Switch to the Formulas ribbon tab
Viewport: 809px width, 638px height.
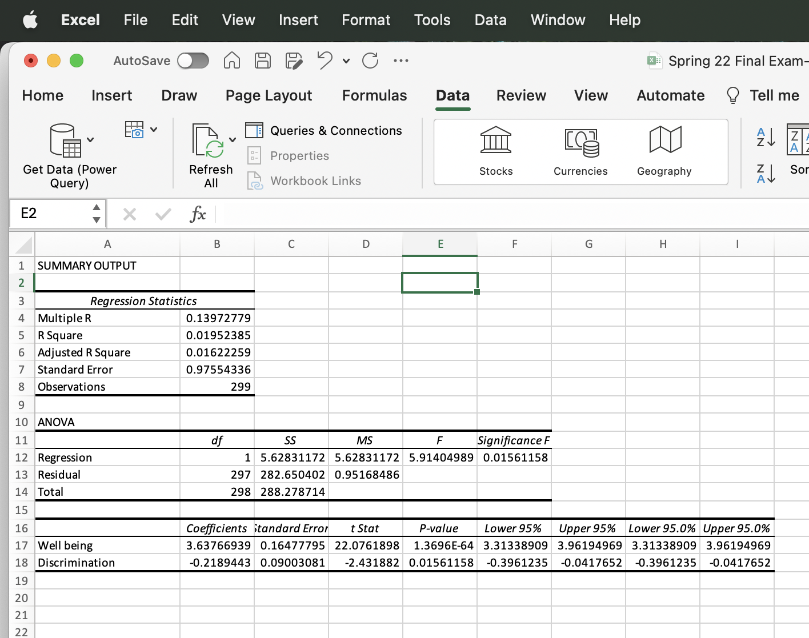374,95
